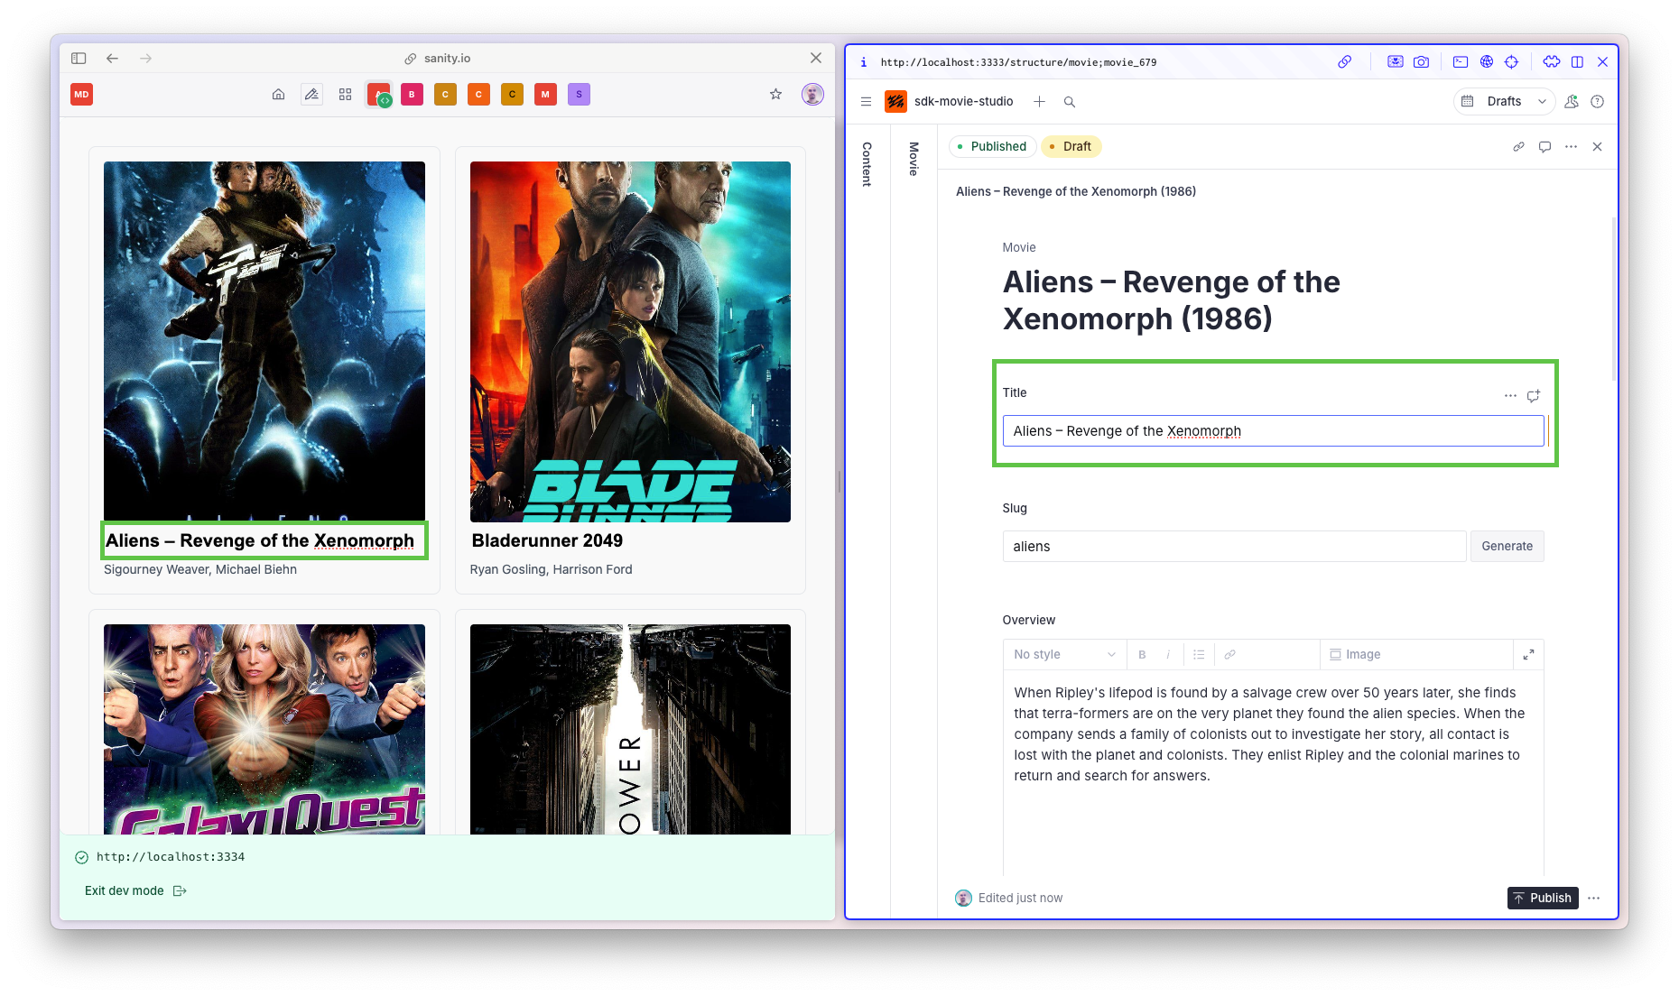Go back with the left arrow
The height and width of the screenshot is (996, 1679).
112,58
